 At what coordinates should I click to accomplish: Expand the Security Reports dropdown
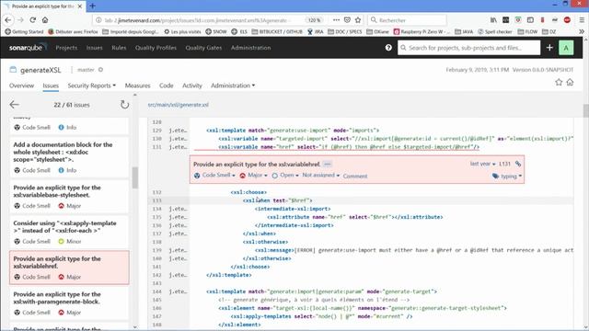(92, 86)
